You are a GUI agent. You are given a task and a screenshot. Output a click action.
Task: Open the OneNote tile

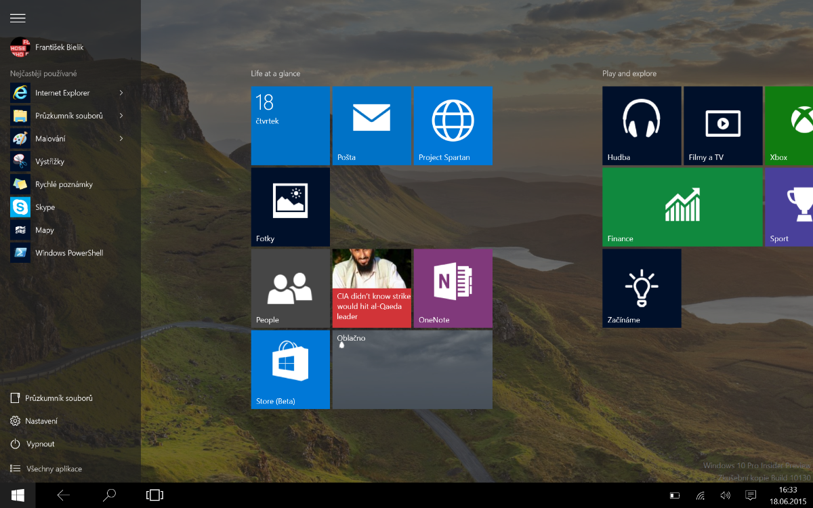(x=453, y=288)
